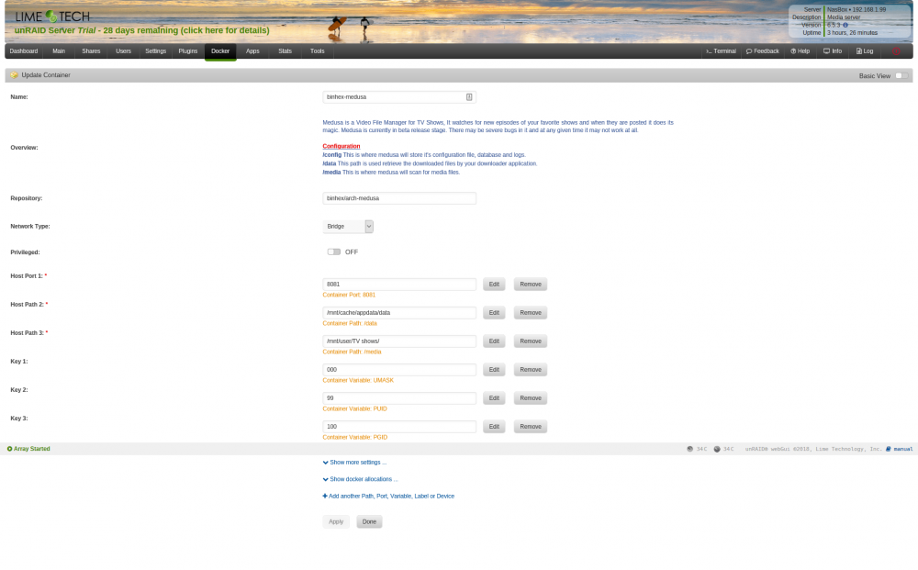Switch to the Users tab
Viewport: 918px width, 570px height.
[124, 51]
